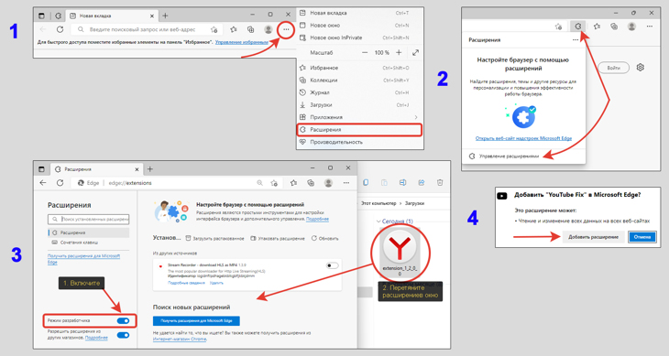Click the Extensions puzzle icon in the popup window toolbar
The width and height of the screenshot is (669, 356).
click(x=577, y=27)
